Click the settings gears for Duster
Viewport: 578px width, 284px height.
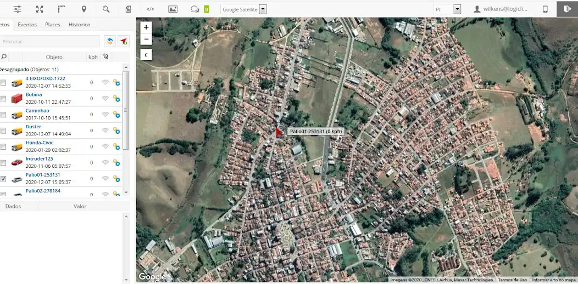tap(116, 130)
